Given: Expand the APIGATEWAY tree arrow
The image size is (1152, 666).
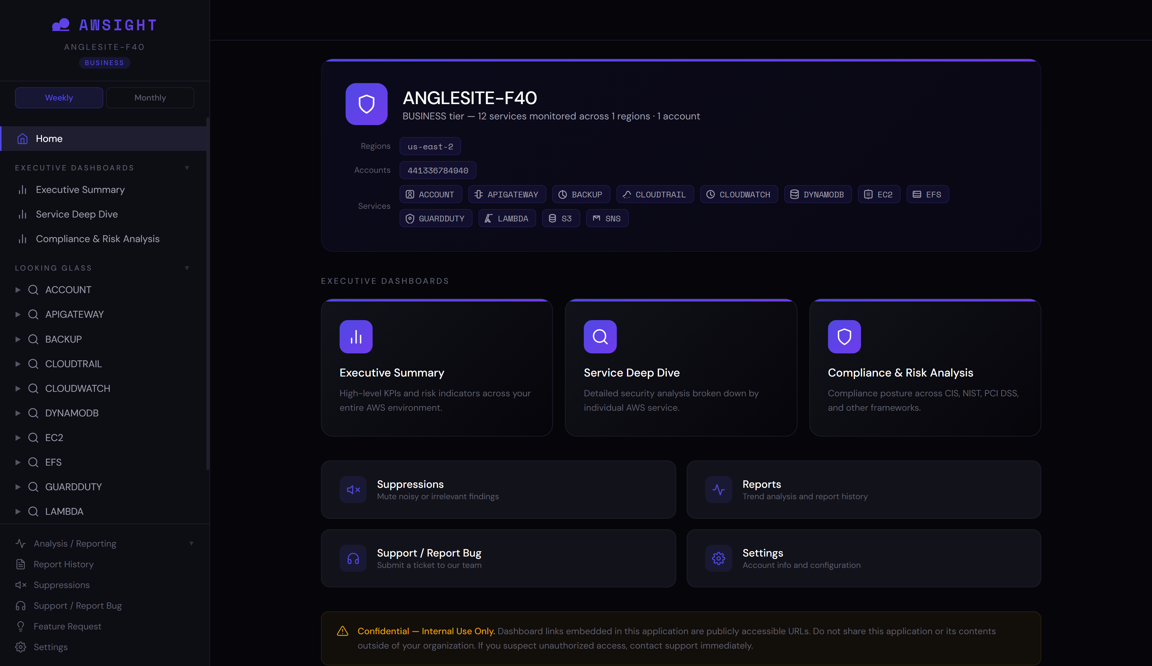Looking at the screenshot, I should (x=18, y=314).
